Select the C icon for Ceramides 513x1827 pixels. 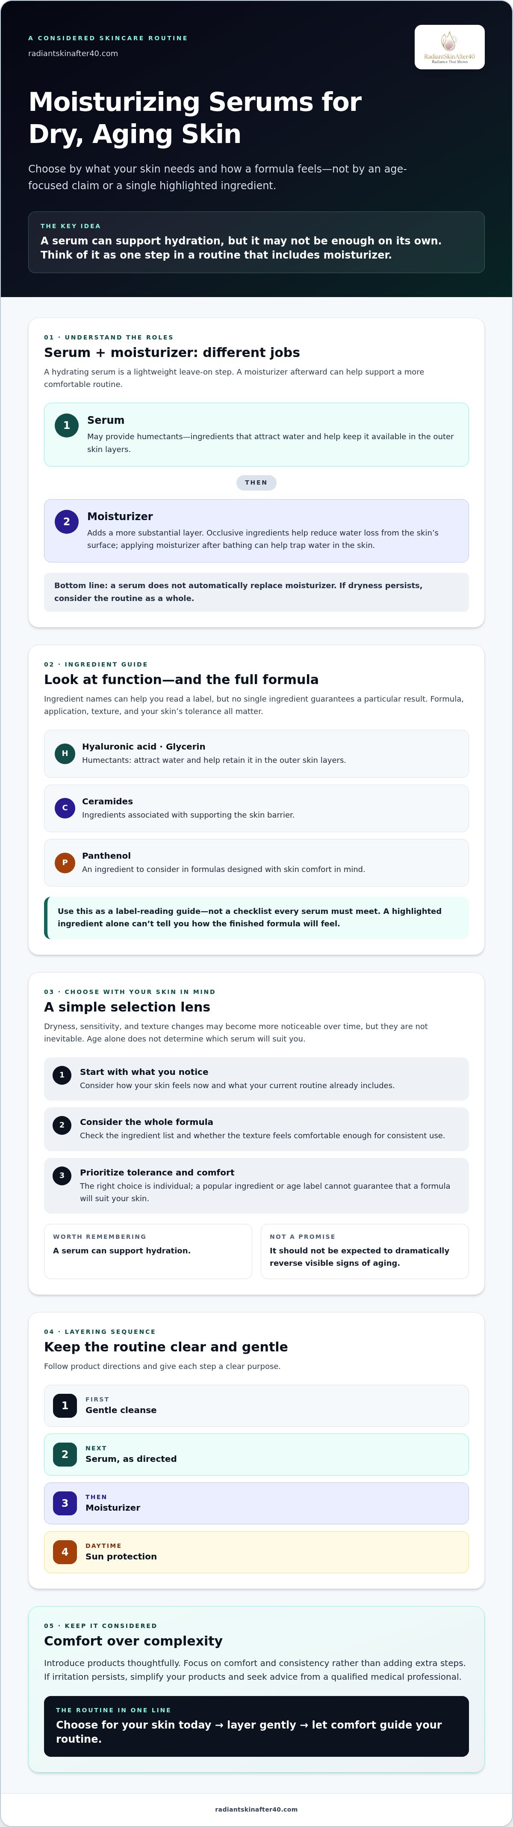[x=65, y=808]
